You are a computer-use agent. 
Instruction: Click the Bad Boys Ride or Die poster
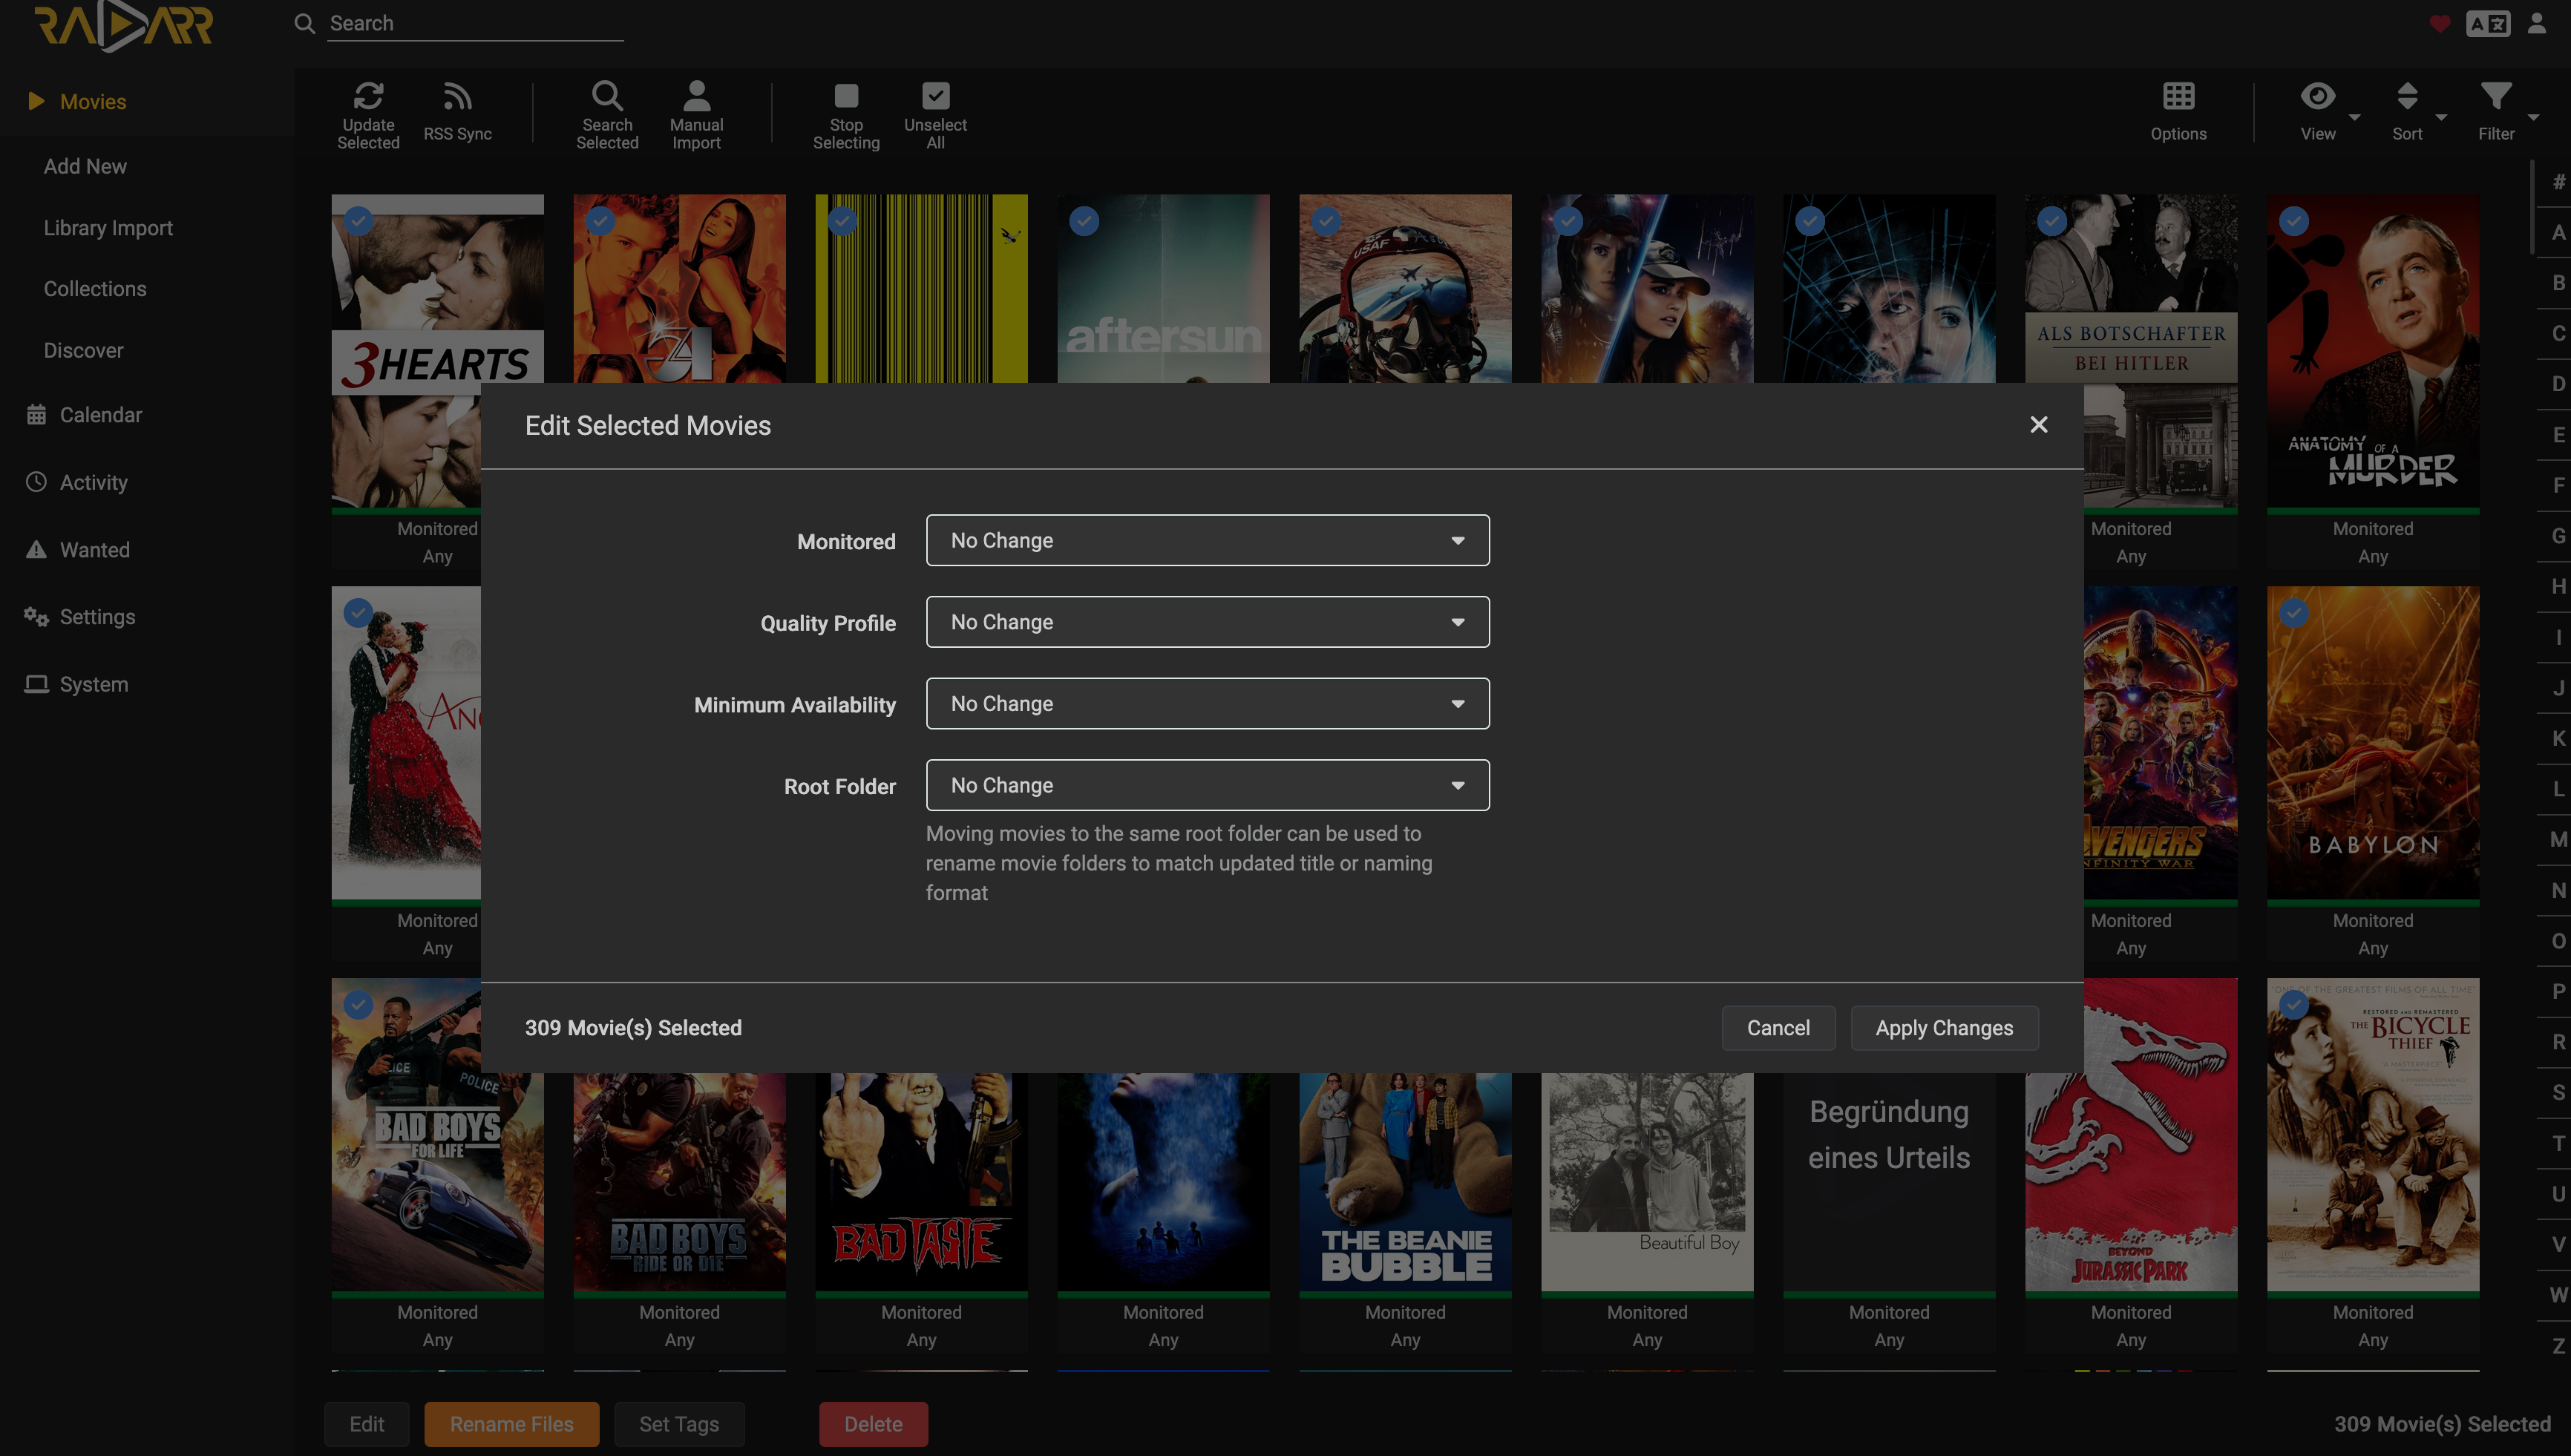[x=679, y=1182]
